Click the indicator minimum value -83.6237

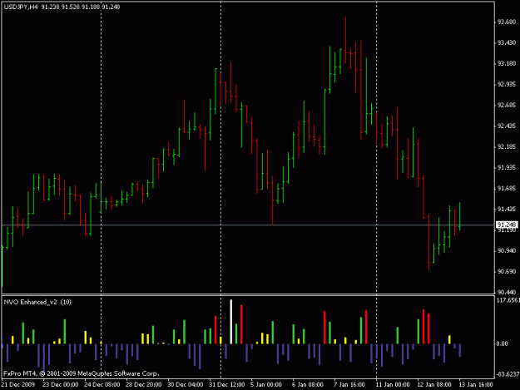click(x=508, y=374)
